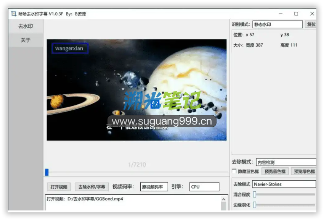Open the 识别模式 dropdown showing 静态水印

tap(277, 24)
